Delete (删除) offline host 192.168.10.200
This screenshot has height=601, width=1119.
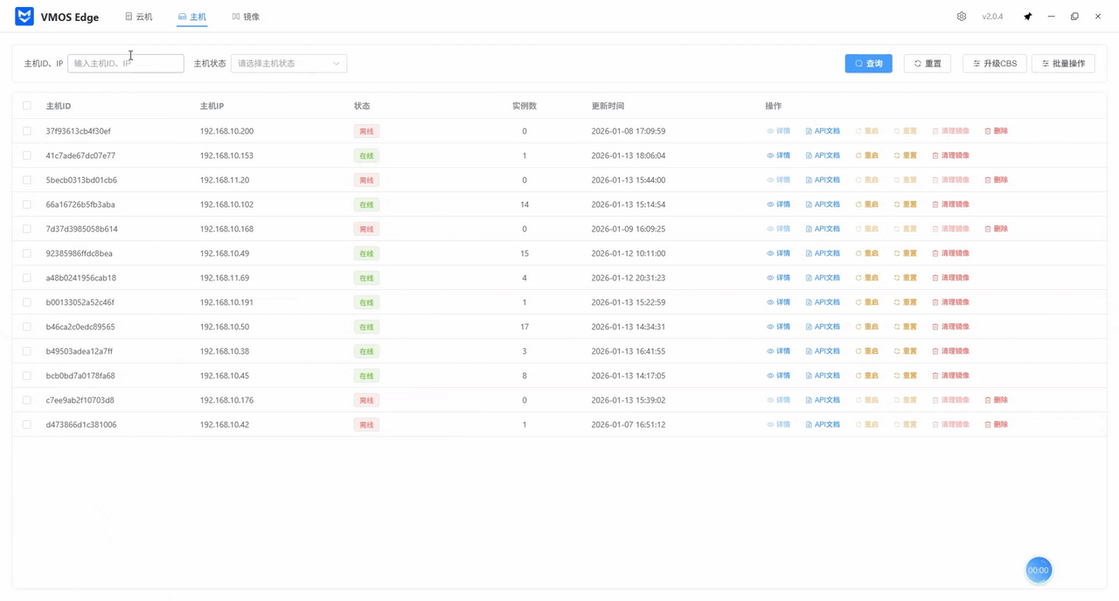click(x=996, y=131)
